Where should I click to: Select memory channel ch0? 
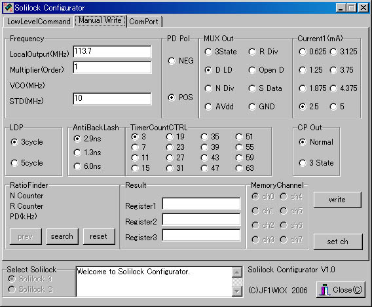[263, 197]
